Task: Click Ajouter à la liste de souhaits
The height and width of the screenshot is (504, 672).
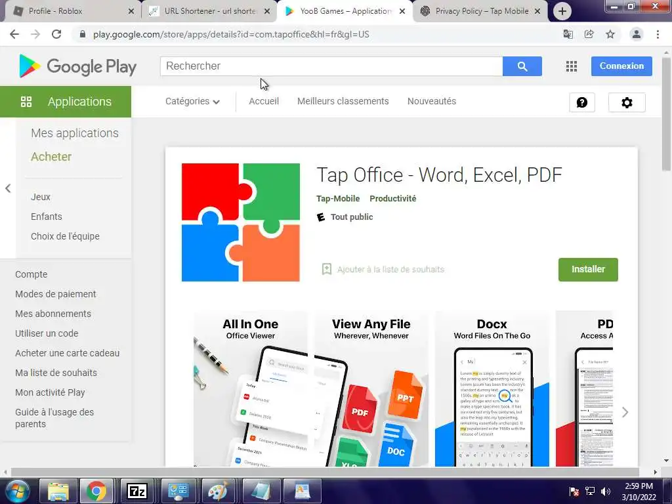Action: (x=390, y=269)
